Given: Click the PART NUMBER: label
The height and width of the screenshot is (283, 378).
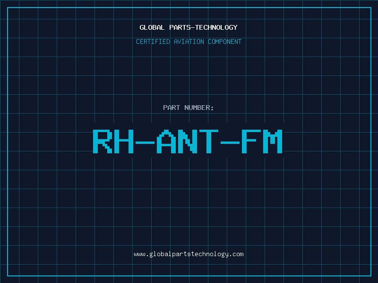Looking at the screenshot, I should (189, 108).
